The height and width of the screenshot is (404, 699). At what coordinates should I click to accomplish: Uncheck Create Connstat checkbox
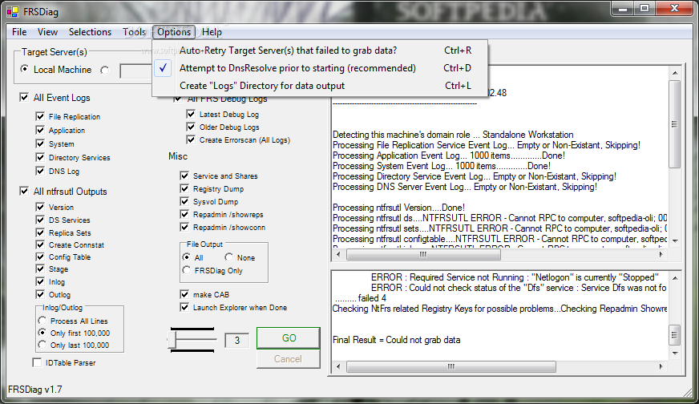[40, 244]
